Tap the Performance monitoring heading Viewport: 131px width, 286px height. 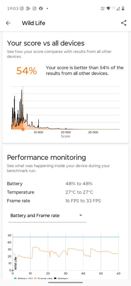pos(46,157)
